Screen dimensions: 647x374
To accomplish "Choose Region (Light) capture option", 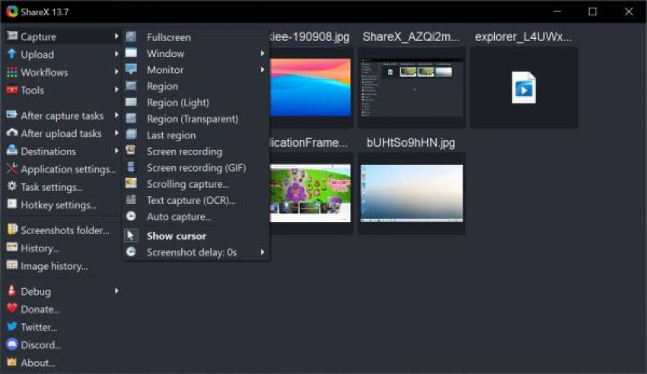I will (196, 102).
